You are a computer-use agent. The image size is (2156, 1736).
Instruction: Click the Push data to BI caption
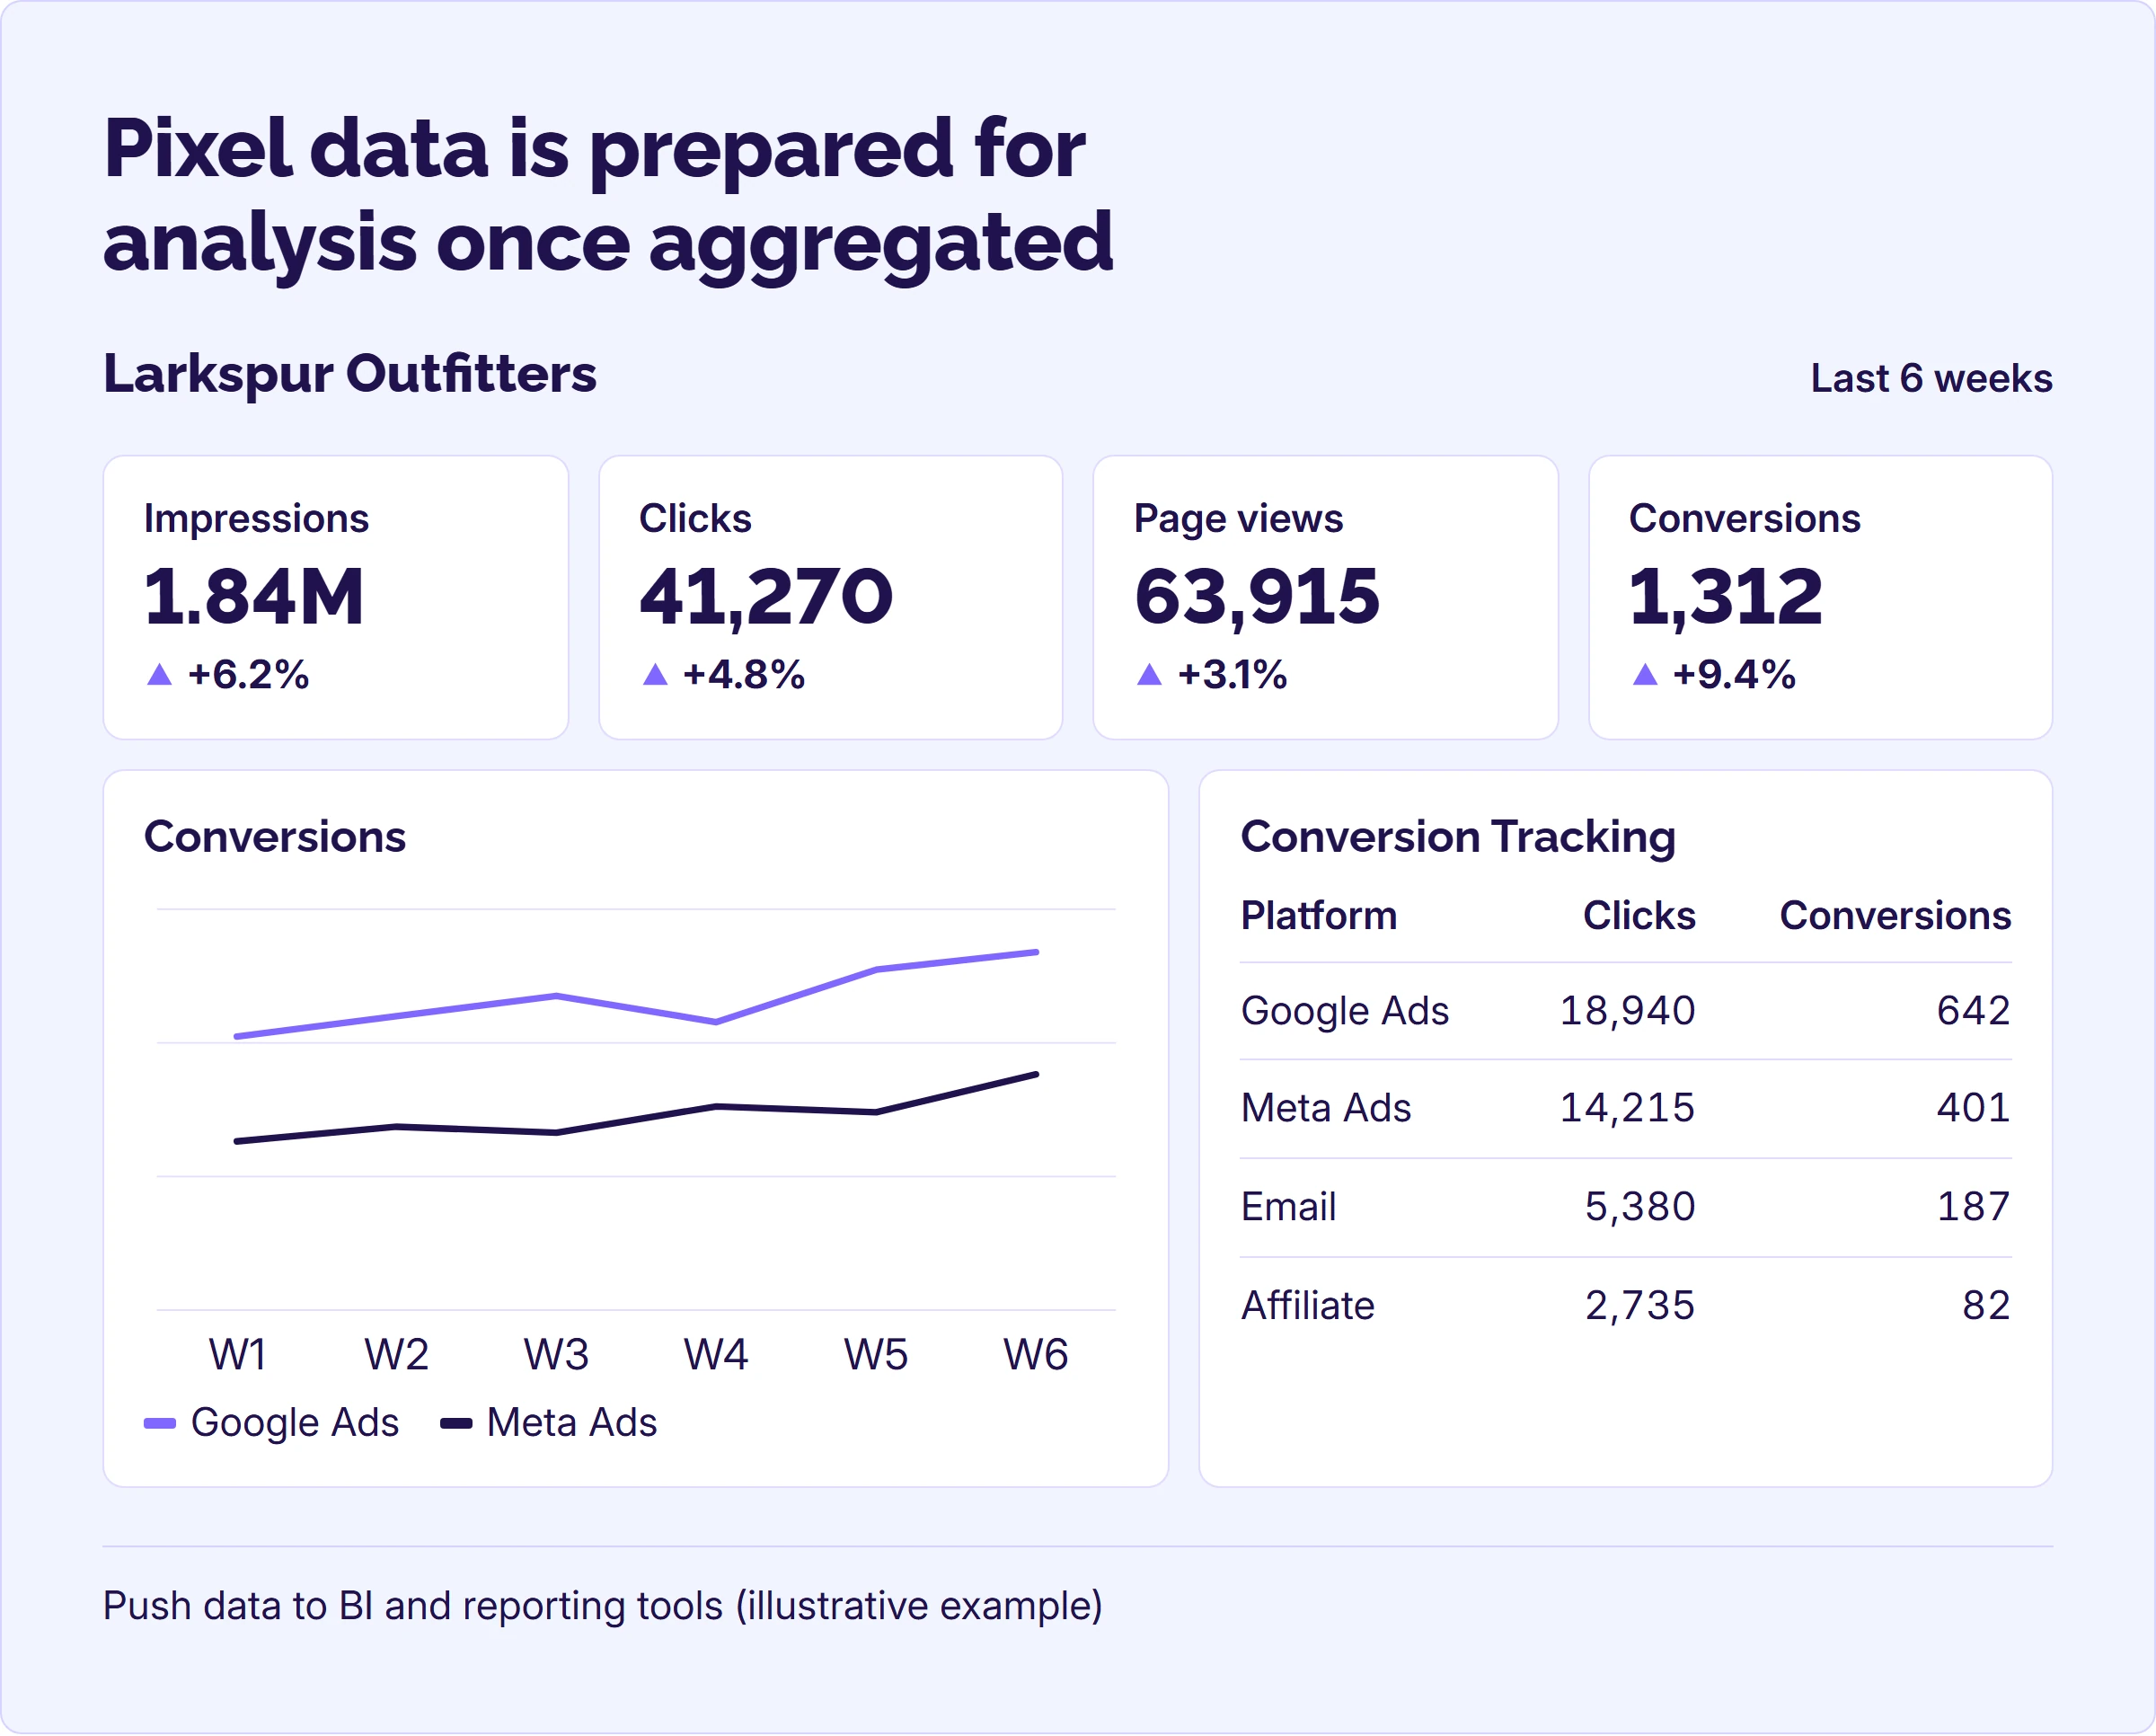[603, 1607]
